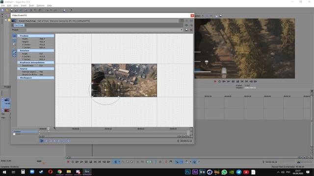This screenshot has width=314, height=176.
Task: Select Normal Edit tool in main toolbar
Action: click(x=115, y=162)
